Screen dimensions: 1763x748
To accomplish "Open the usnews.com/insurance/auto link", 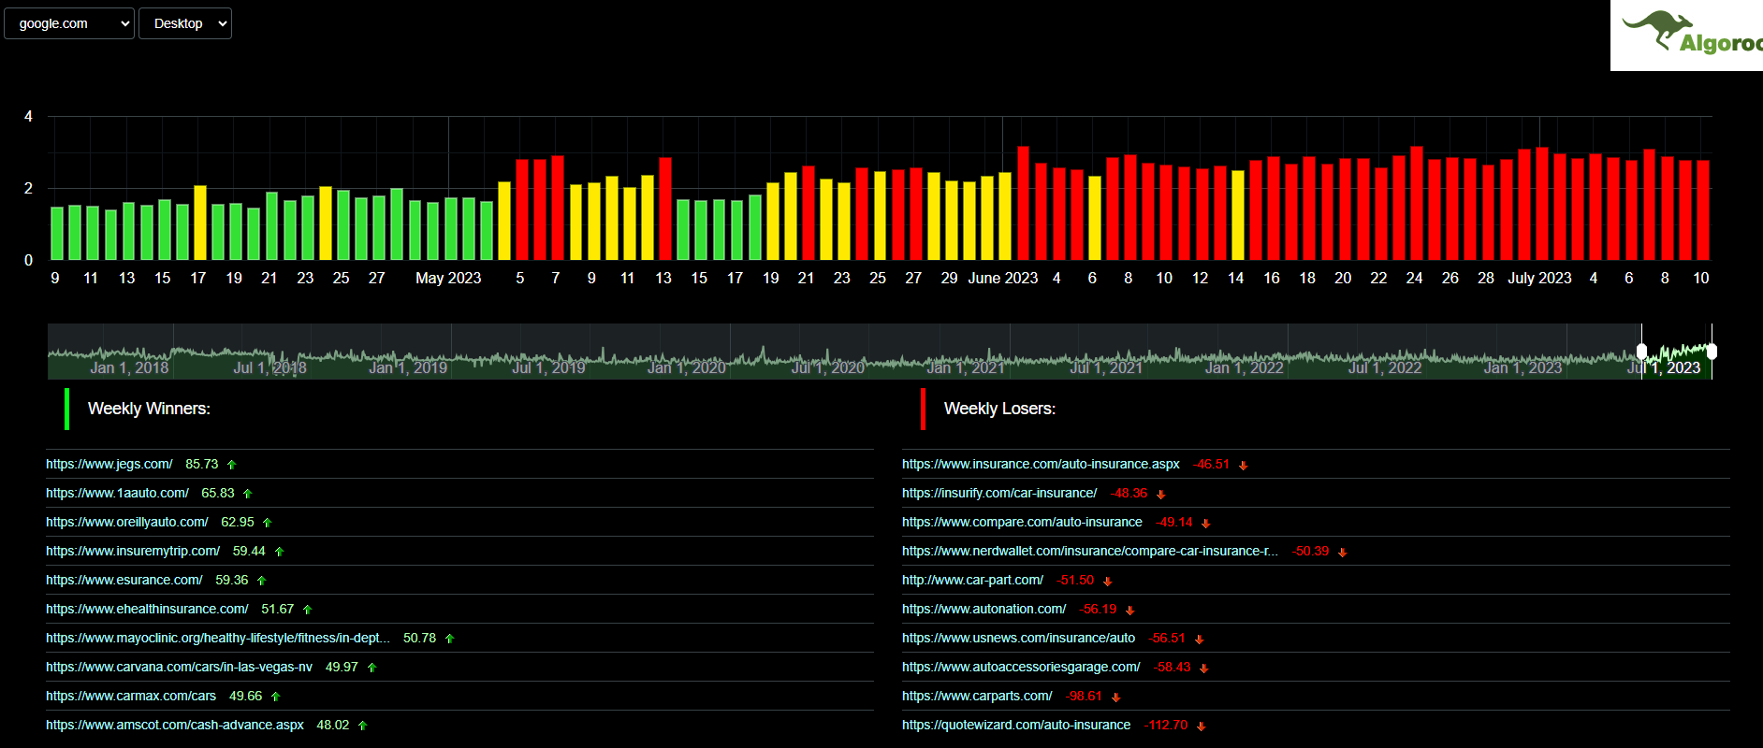I will coord(1018,638).
